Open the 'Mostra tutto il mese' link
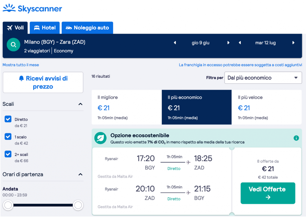306x217 pixels. (21, 65)
